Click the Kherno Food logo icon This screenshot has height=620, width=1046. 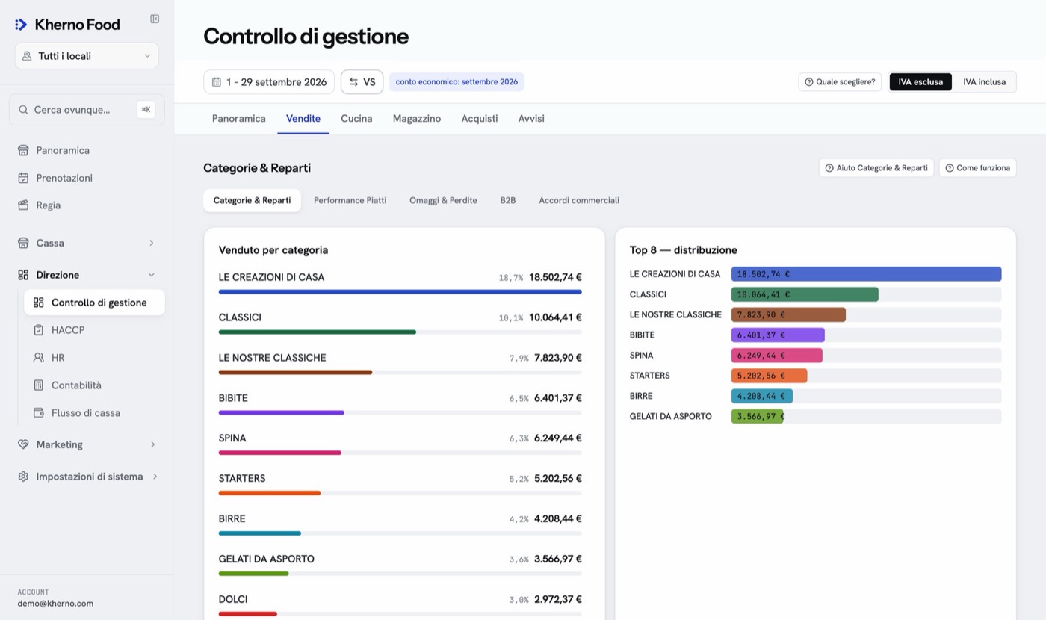(x=21, y=25)
